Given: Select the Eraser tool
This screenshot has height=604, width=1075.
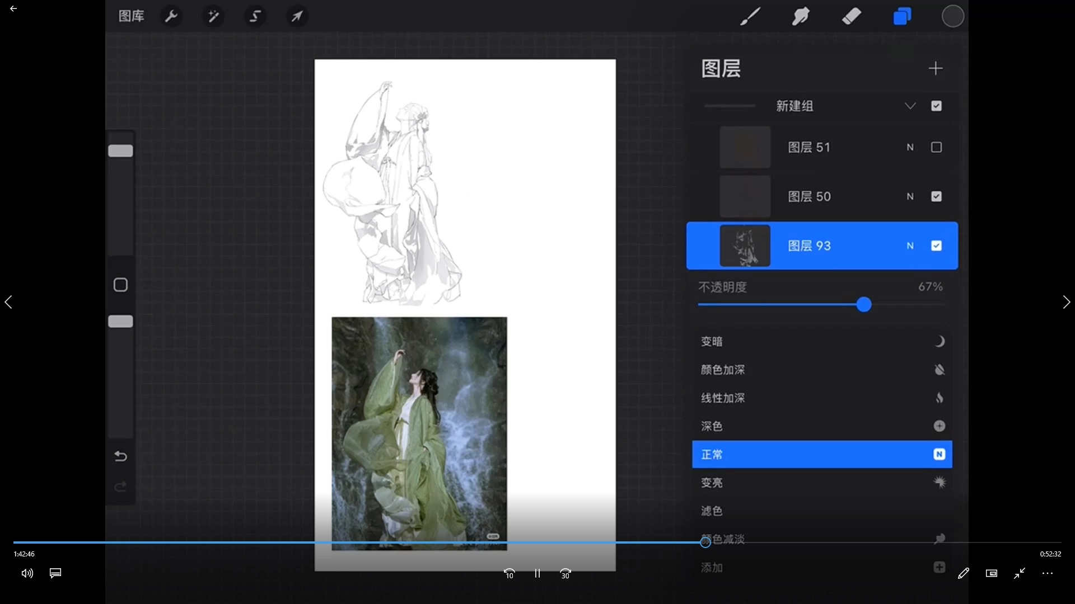Looking at the screenshot, I should click(x=851, y=16).
